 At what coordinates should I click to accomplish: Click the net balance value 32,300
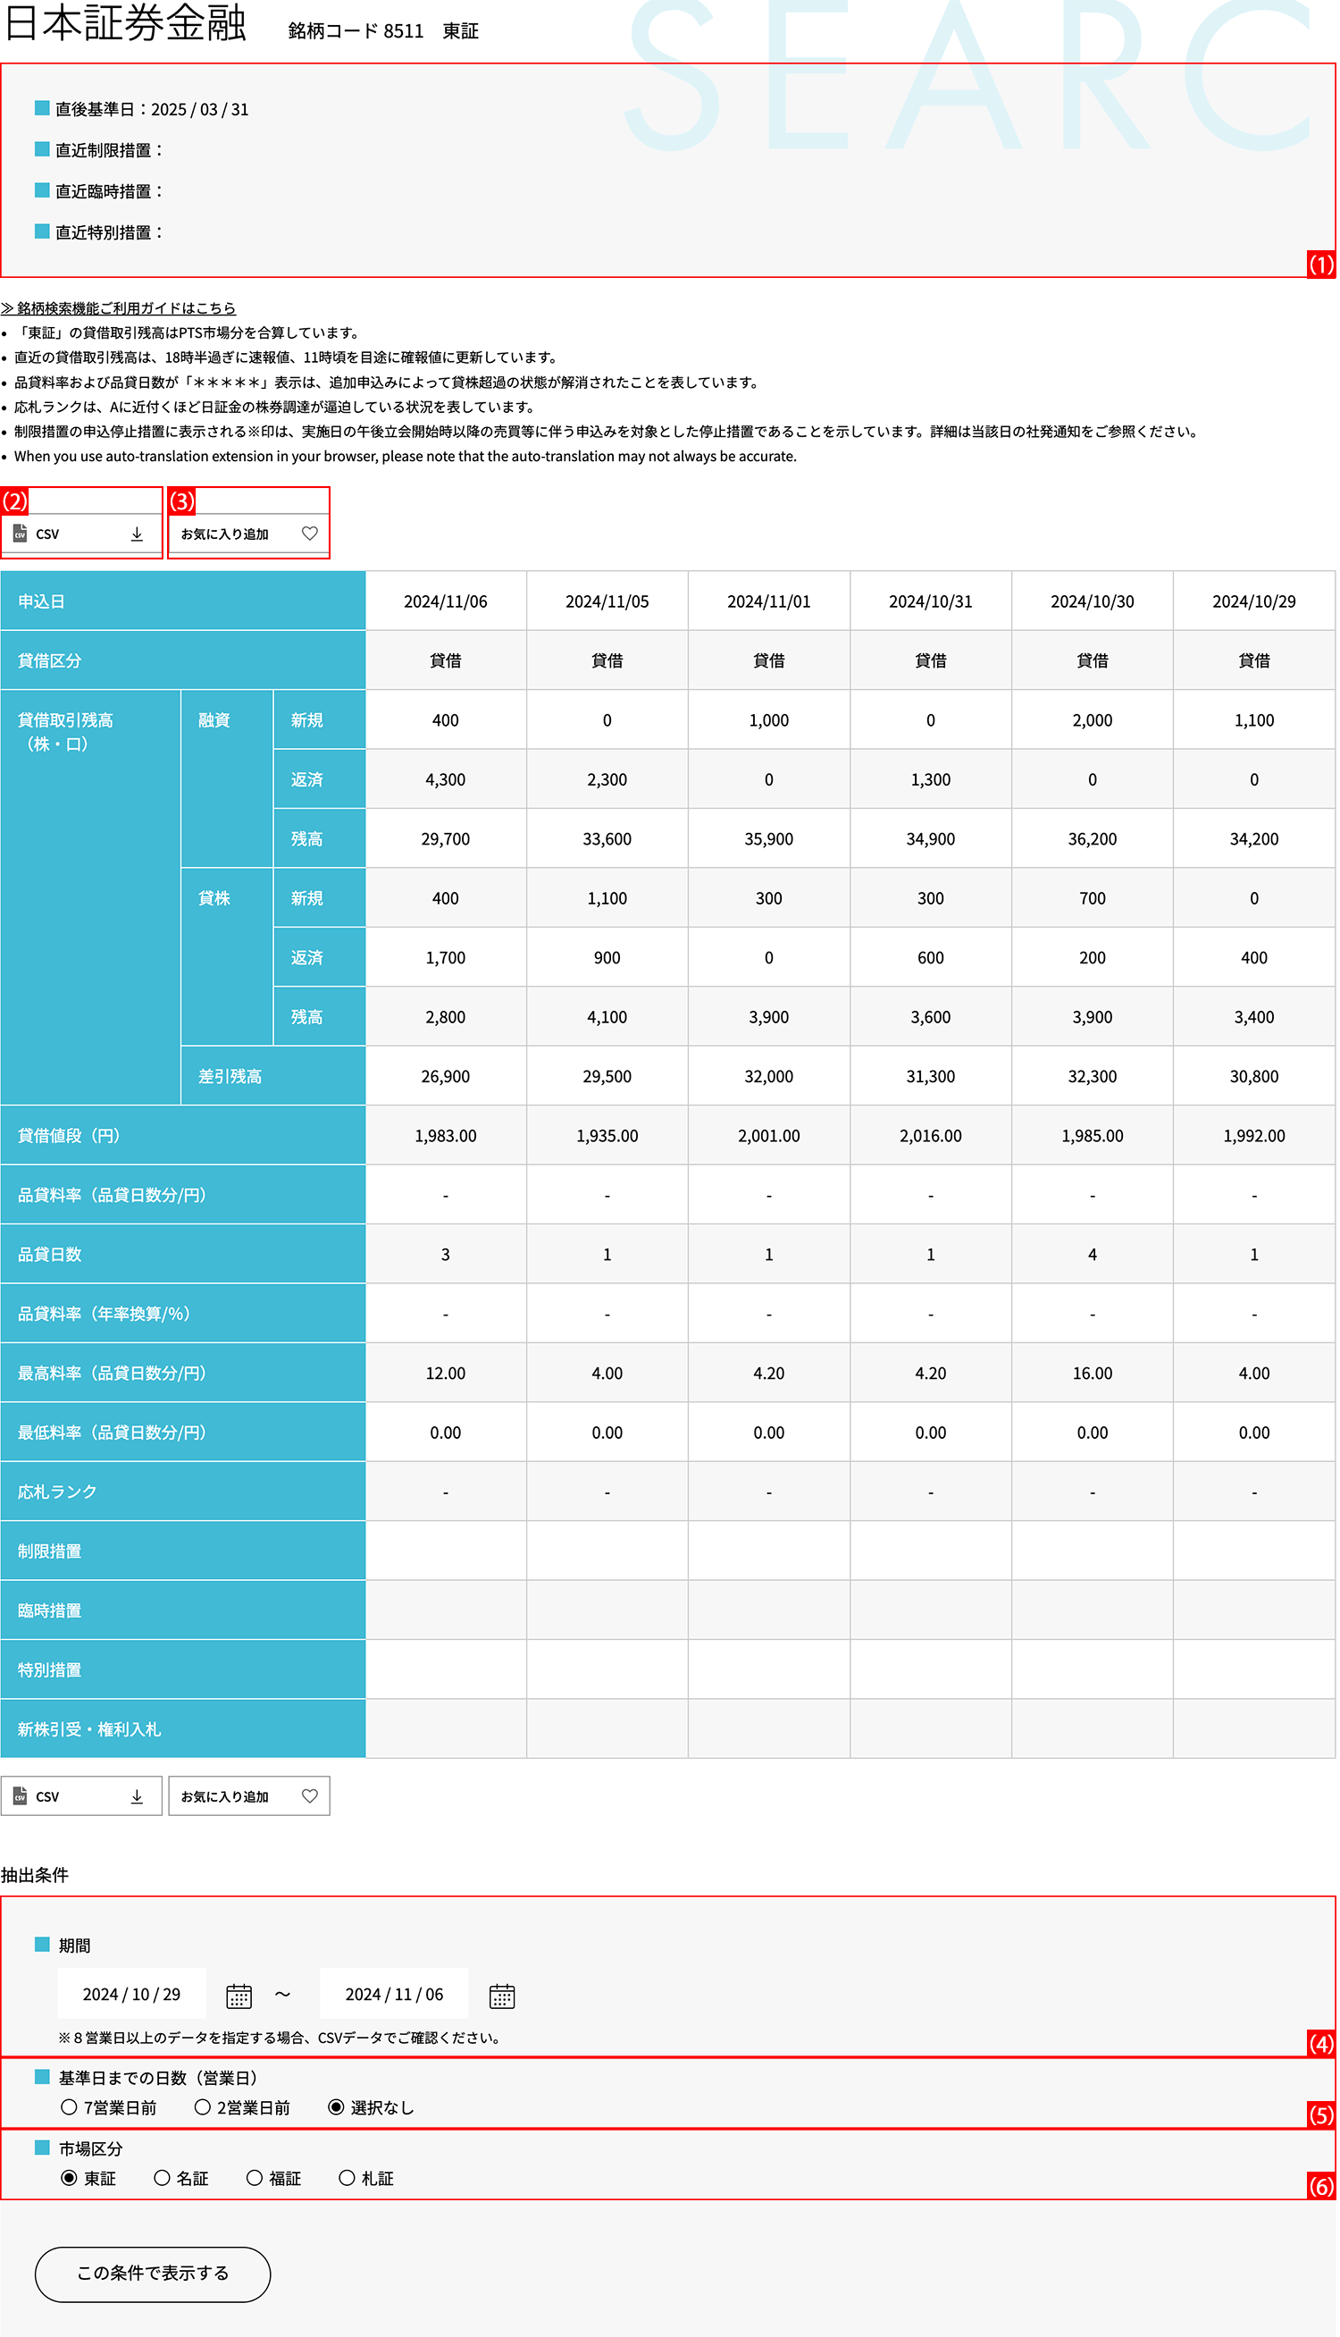point(1093,1076)
